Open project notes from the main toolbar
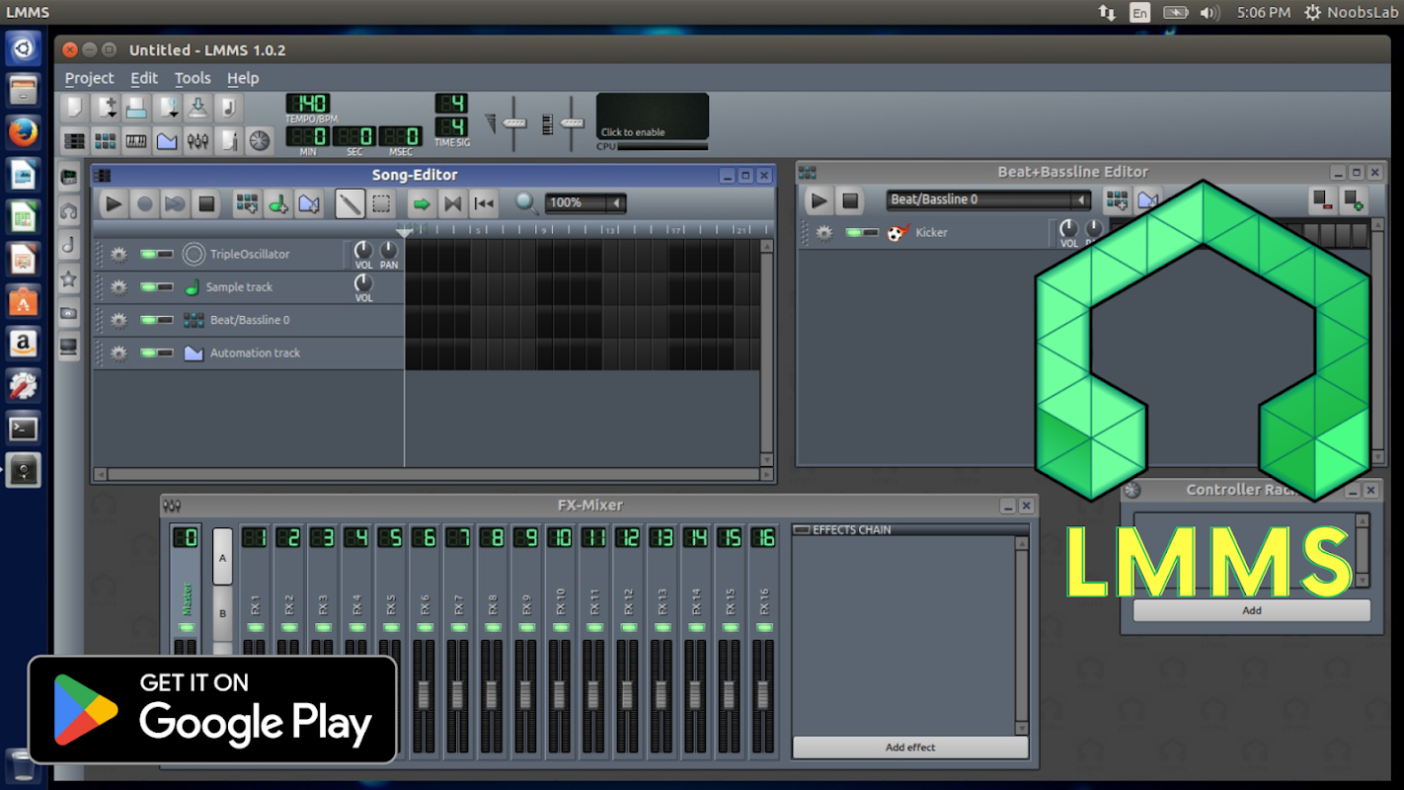The height and width of the screenshot is (790, 1404). (x=228, y=141)
